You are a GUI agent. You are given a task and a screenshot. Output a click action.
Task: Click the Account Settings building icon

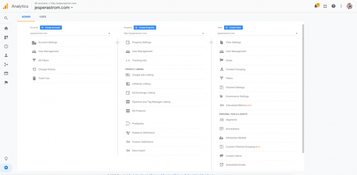(34, 43)
